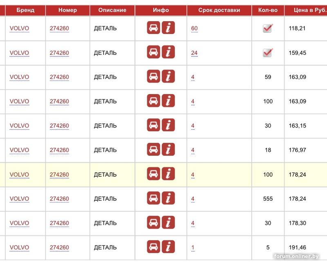Screen dimensions: 327x265
Task: Sort by the Срок доставки column header
Action: [x=219, y=10]
